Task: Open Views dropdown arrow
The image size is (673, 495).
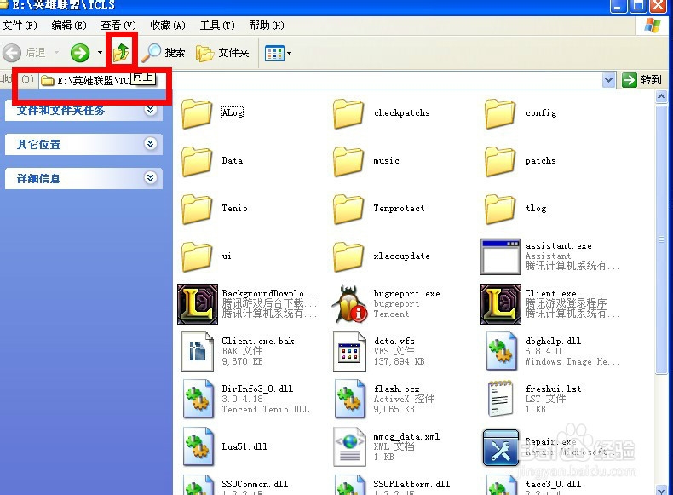Action: [x=290, y=53]
